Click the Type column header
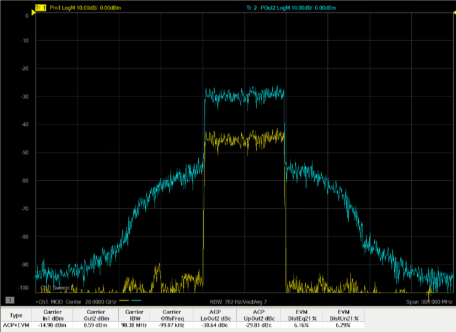Viewport: 456px width, 332px height. click(16, 315)
